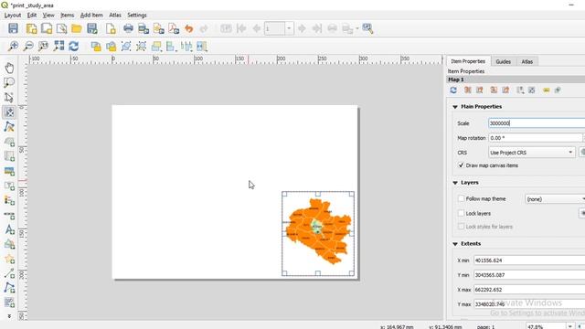Select the Pan Layout hand tool
The height and width of the screenshot is (329, 585).
(9, 68)
